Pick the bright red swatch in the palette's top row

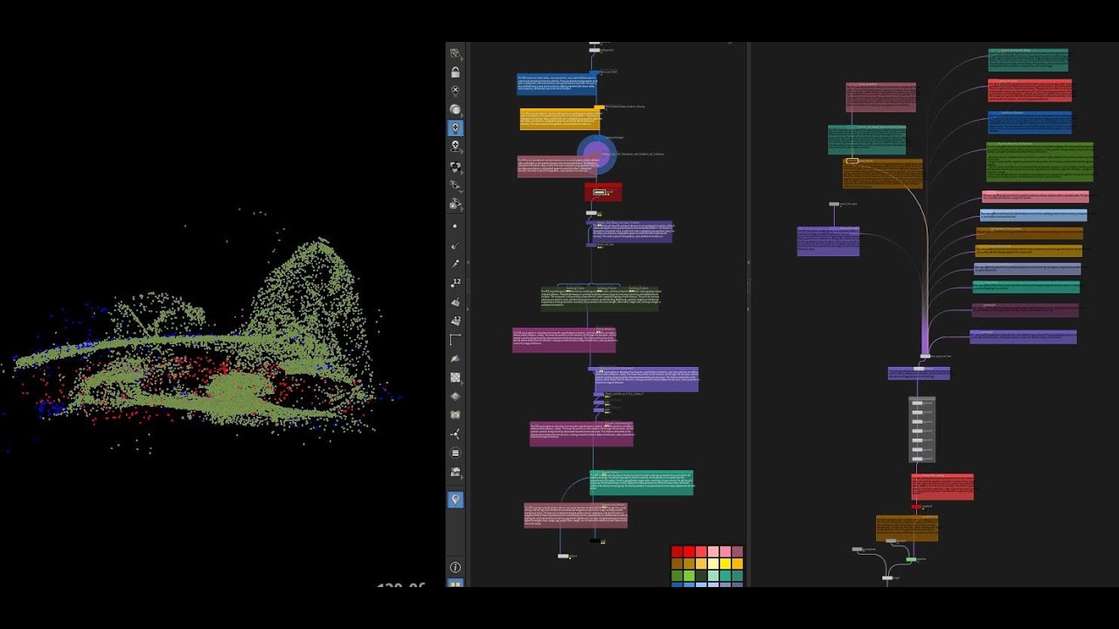(689, 551)
